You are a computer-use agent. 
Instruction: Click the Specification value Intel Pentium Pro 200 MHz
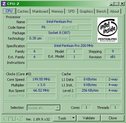pos(74,46)
